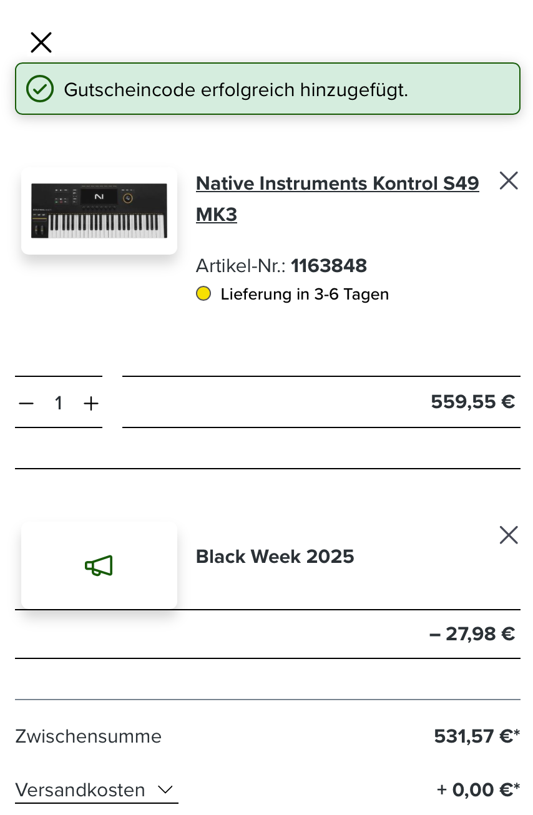Decrease quantity with the minus button
This screenshot has width=533, height=815.
point(26,403)
